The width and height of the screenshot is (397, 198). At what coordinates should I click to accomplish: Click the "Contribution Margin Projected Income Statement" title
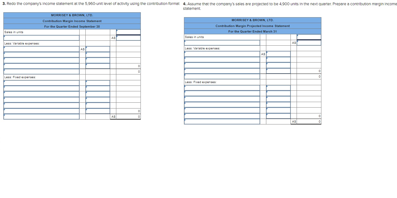pyautogui.click(x=253, y=26)
